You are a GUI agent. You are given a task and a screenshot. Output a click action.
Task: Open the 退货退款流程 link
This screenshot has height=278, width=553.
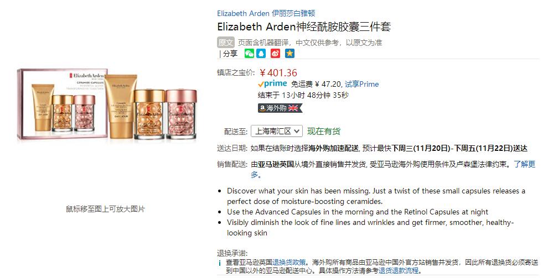tap(399, 271)
